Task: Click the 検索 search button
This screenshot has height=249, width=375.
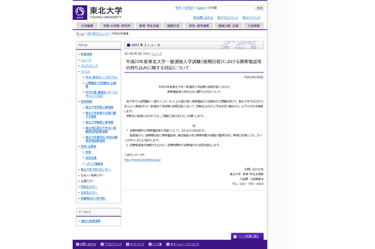Action: click(260, 8)
